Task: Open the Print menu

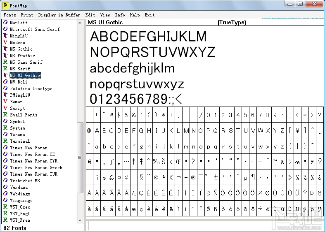Action: point(27,15)
